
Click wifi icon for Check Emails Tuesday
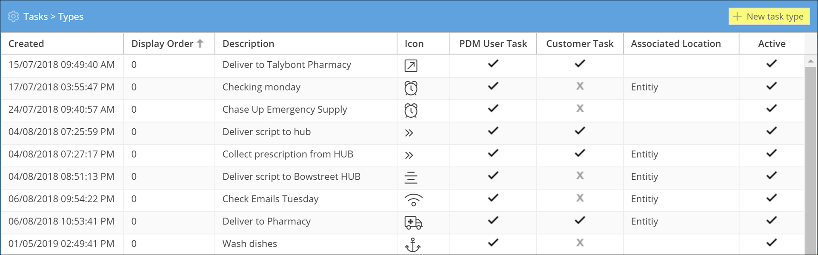tap(413, 200)
